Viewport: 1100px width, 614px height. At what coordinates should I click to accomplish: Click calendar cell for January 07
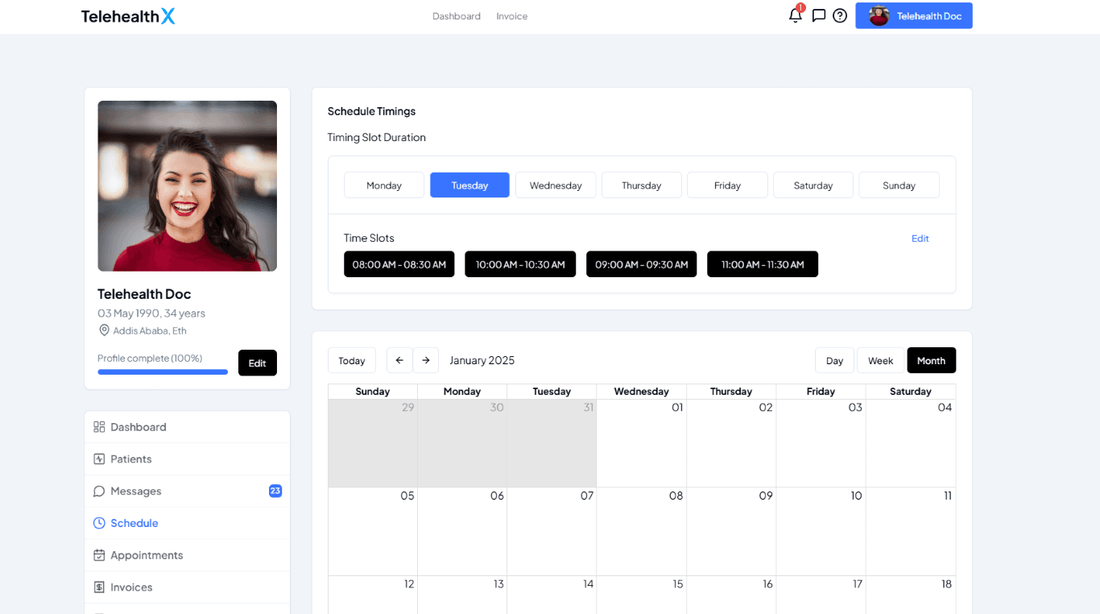(x=552, y=531)
